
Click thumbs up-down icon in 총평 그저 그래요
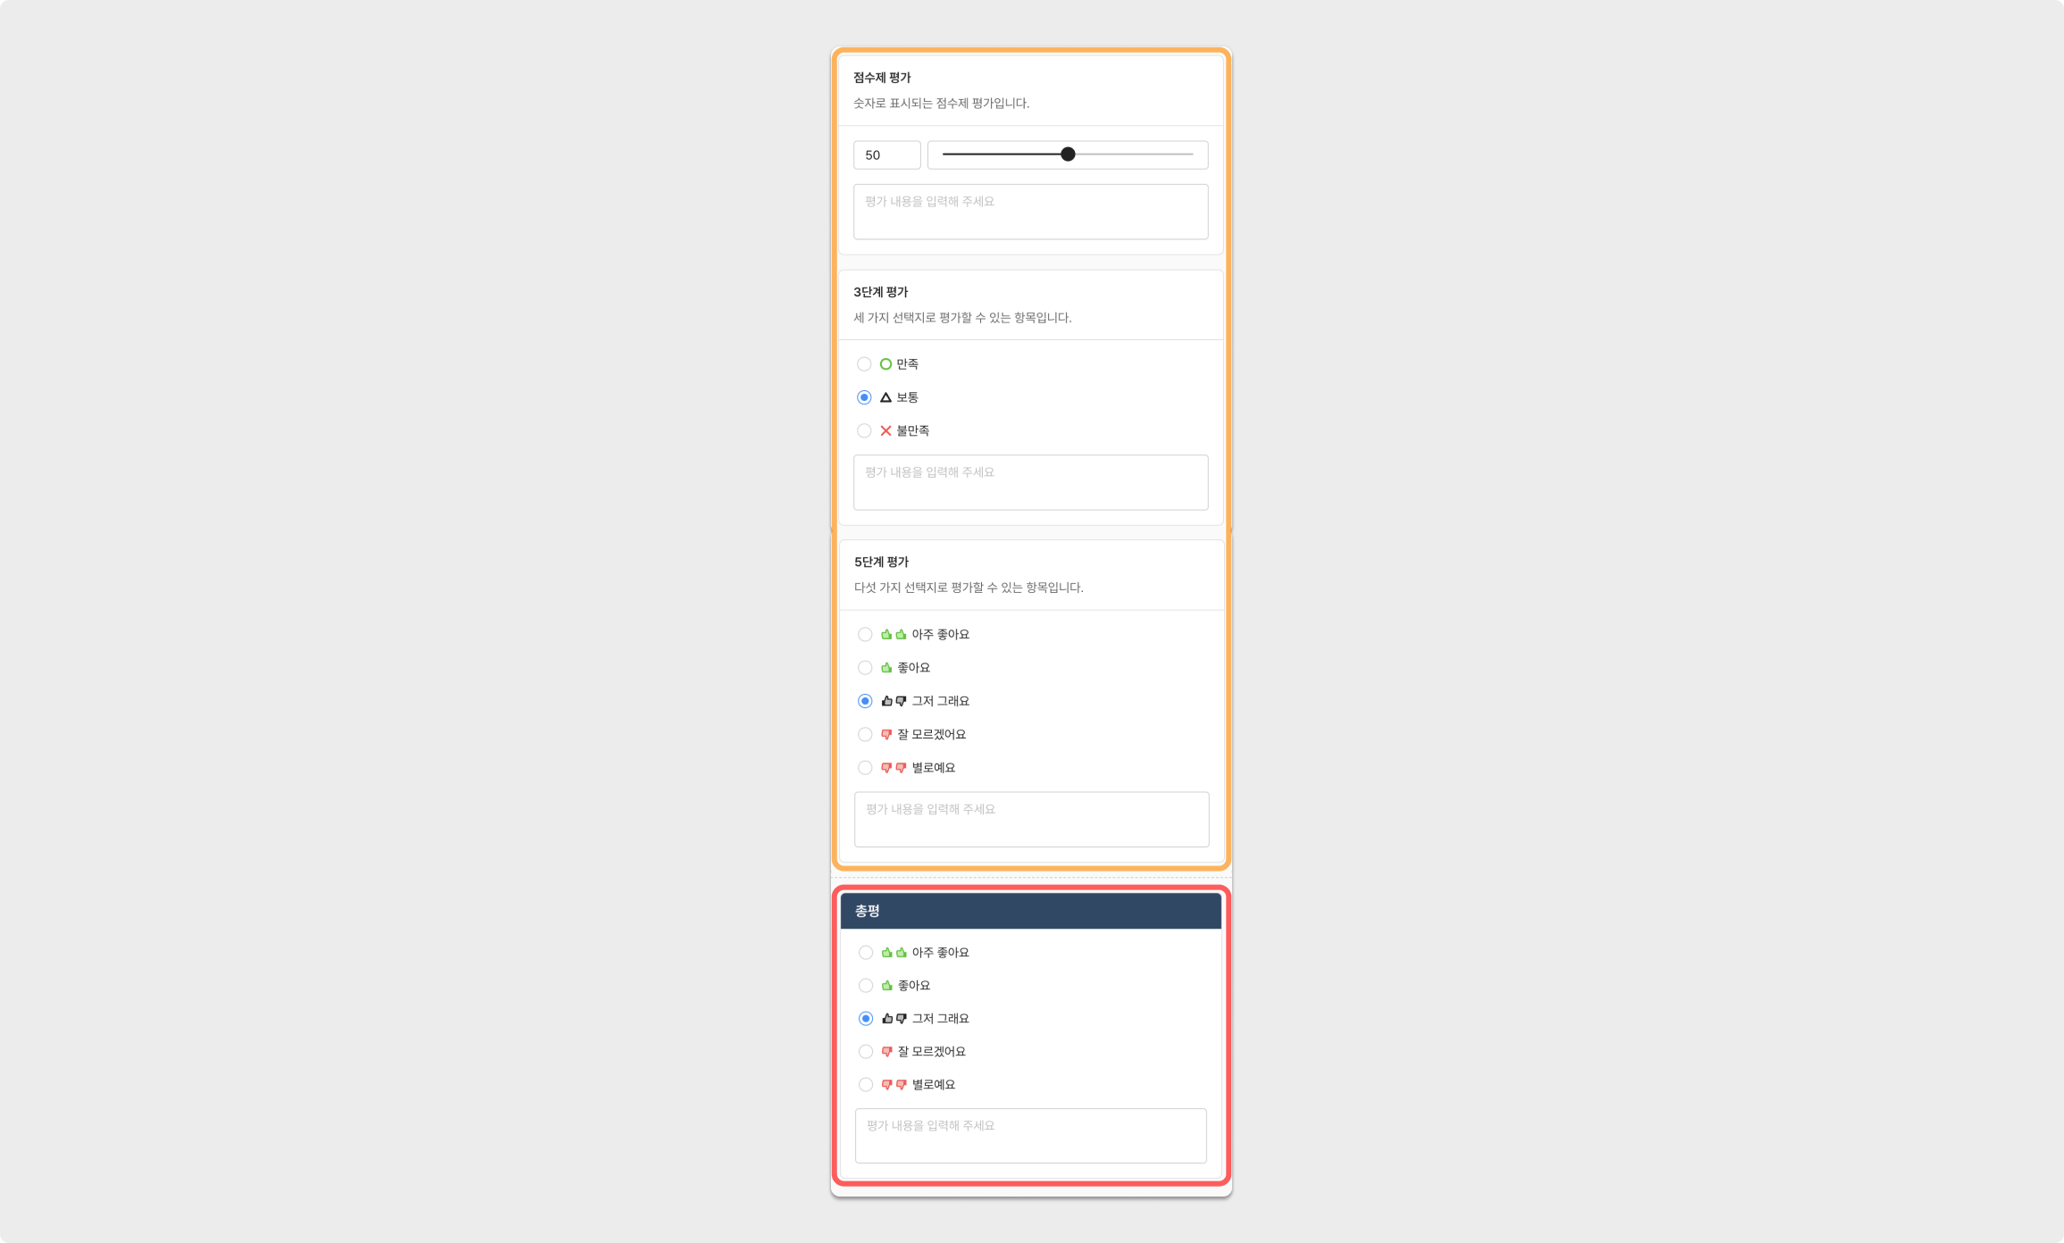[894, 1019]
